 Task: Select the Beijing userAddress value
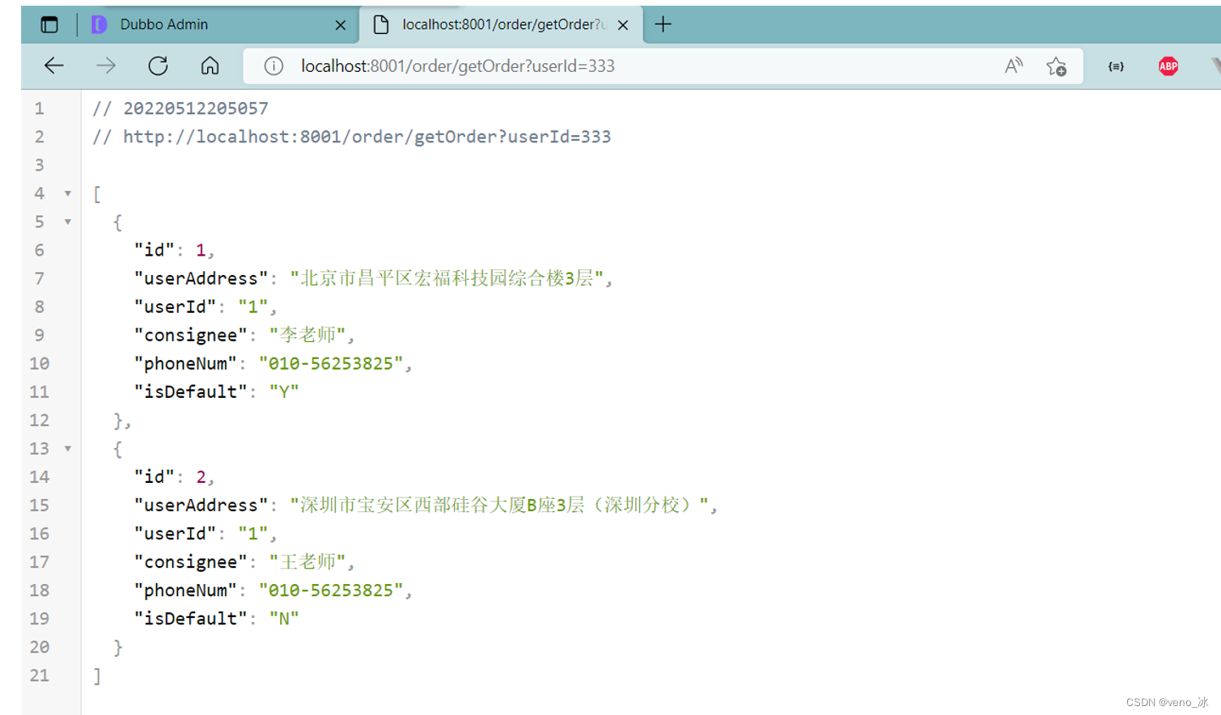447,278
